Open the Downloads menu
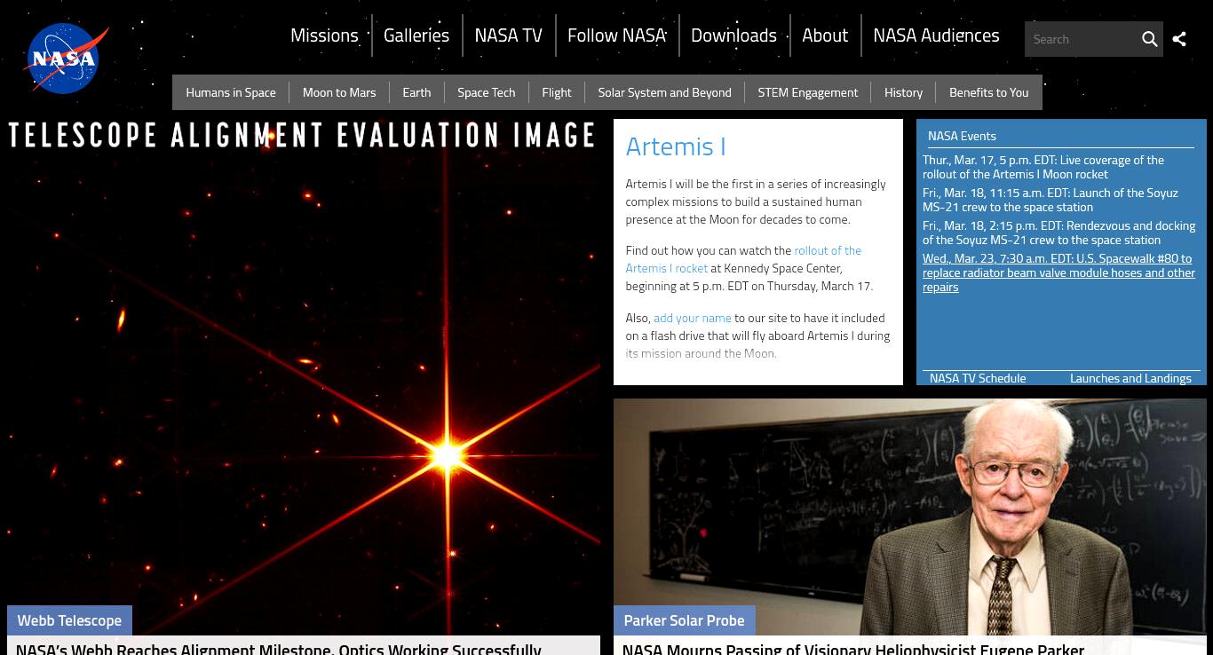This screenshot has height=655, width=1213. 733,36
